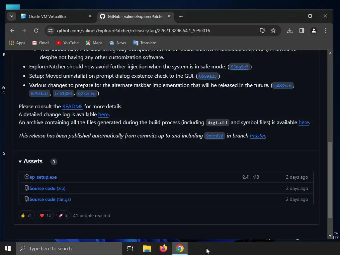Close the GitHub ExplorerPatcher tab

[169, 16]
